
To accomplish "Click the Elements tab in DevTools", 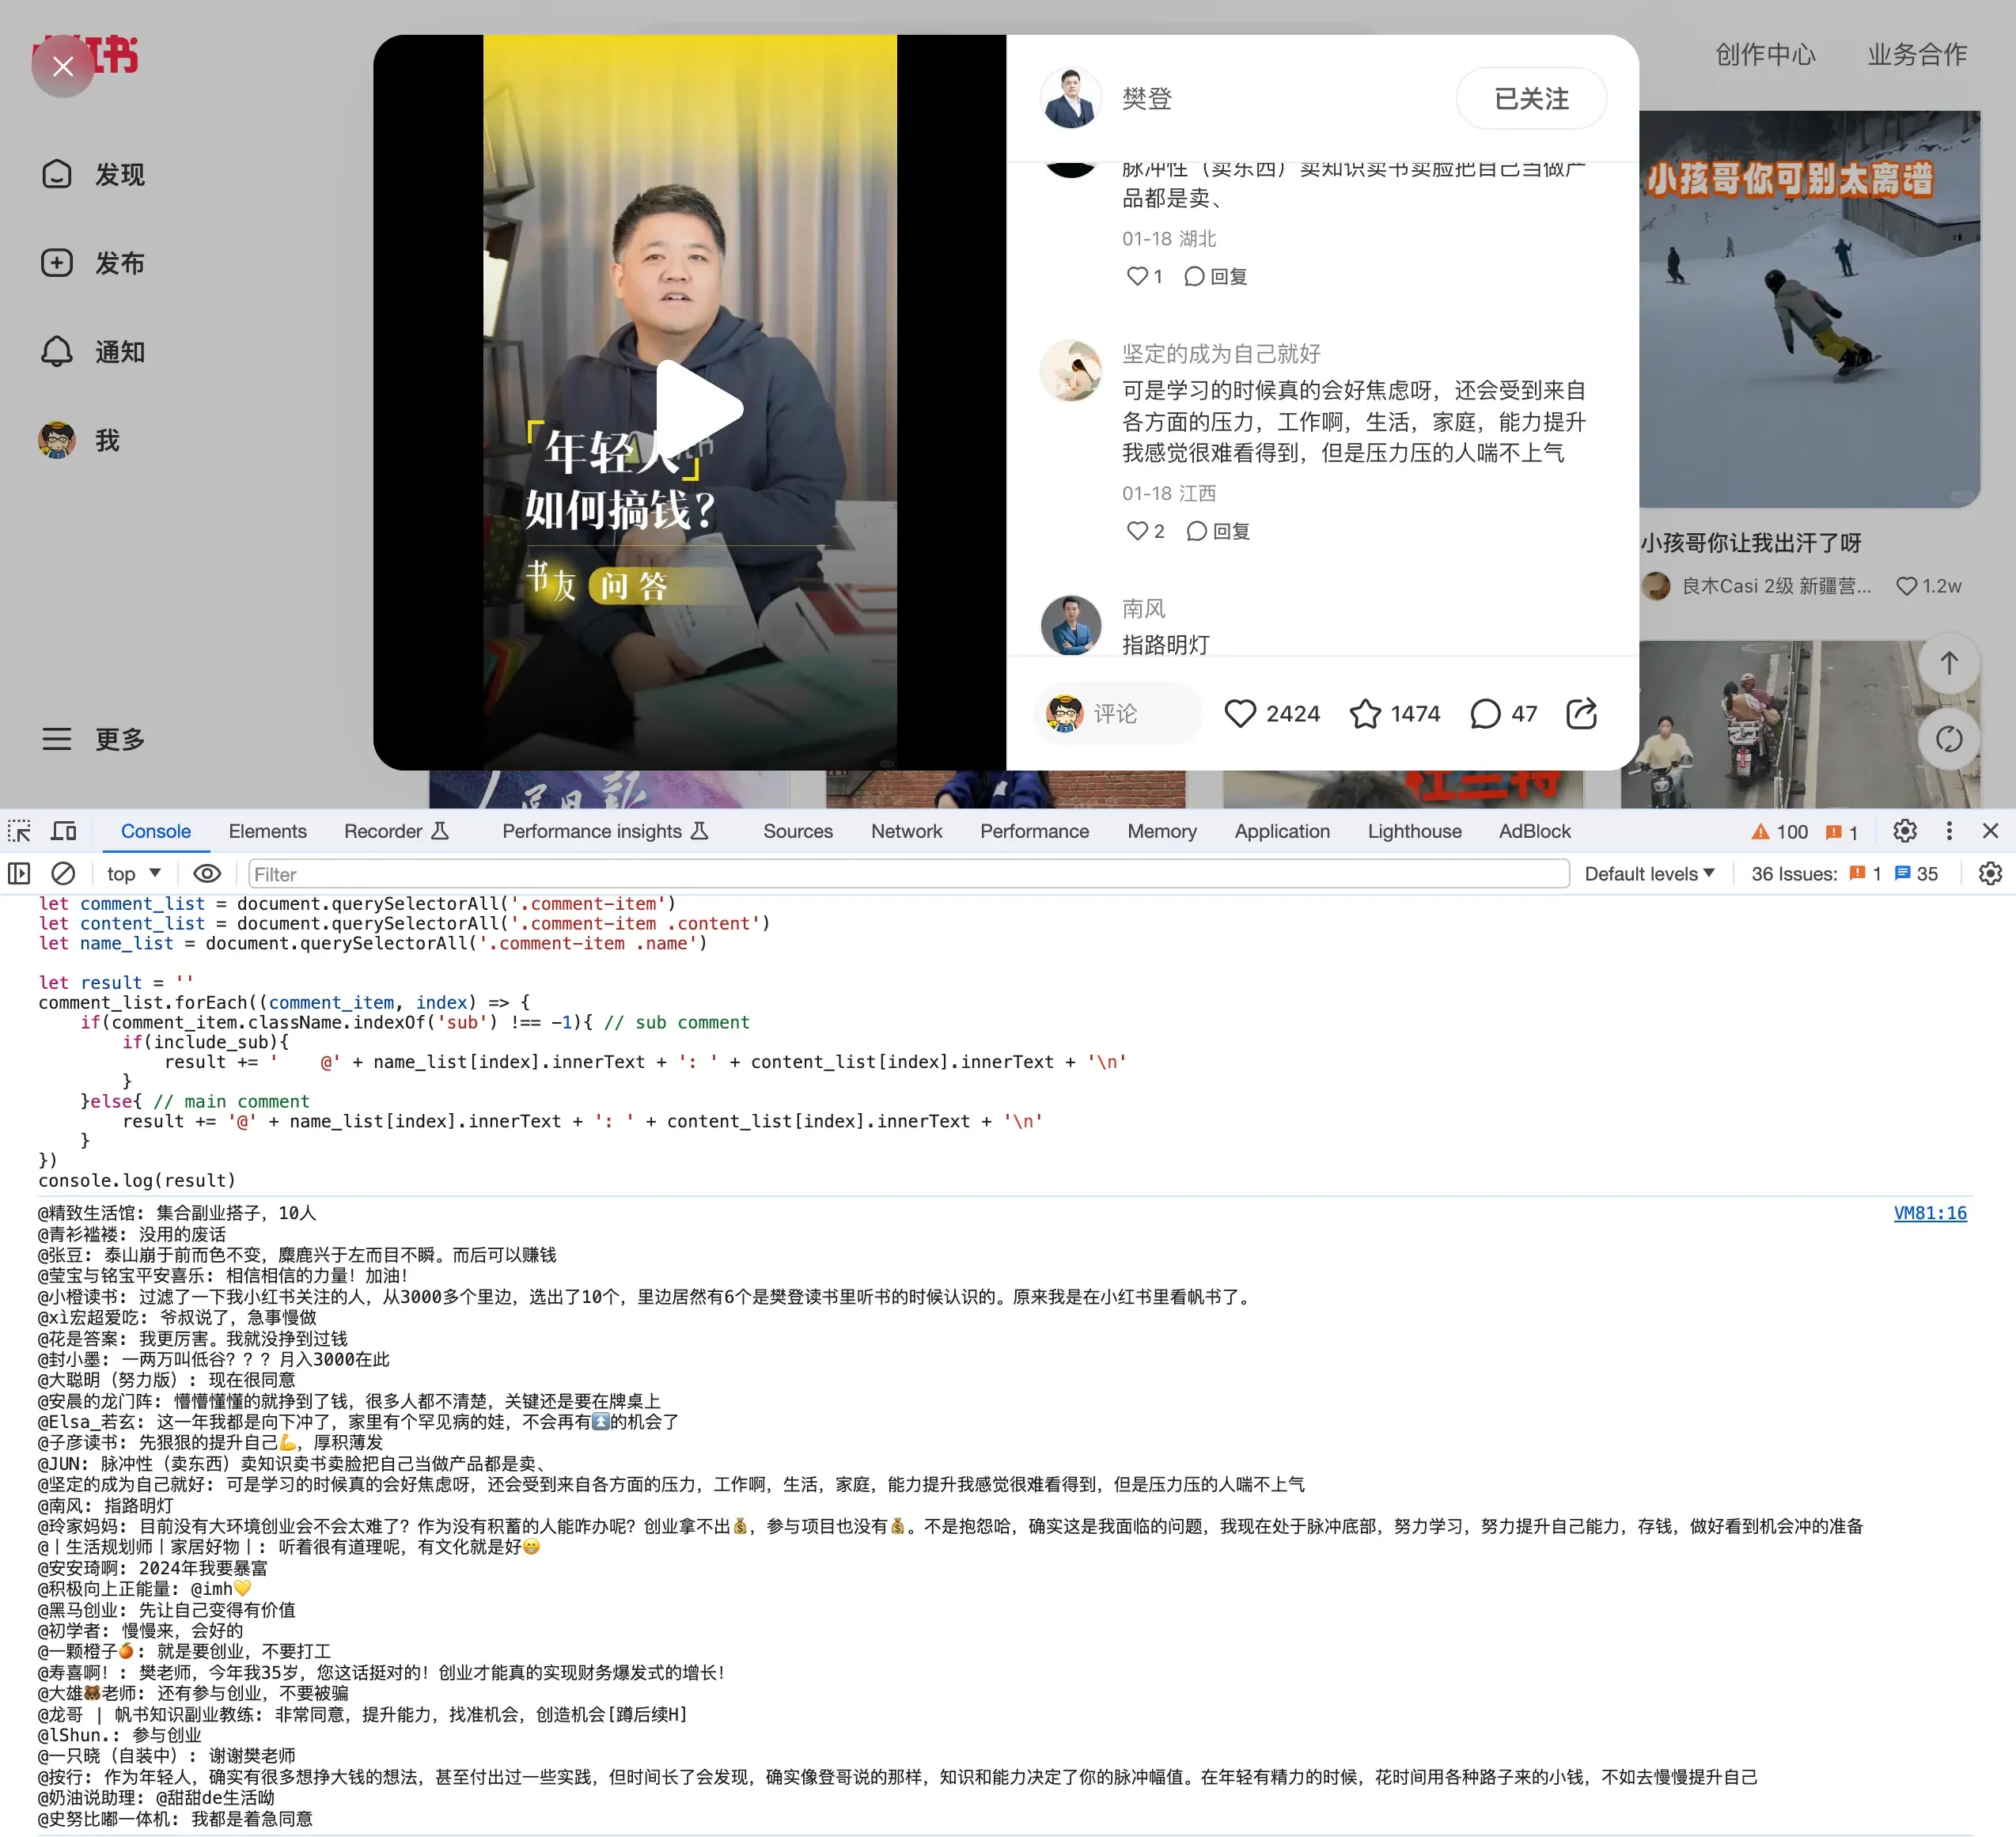I will tap(267, 829).
